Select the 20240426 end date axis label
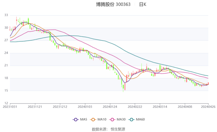Image resolution: width=217 pixels, height=132 pixels. pos(208,107)
